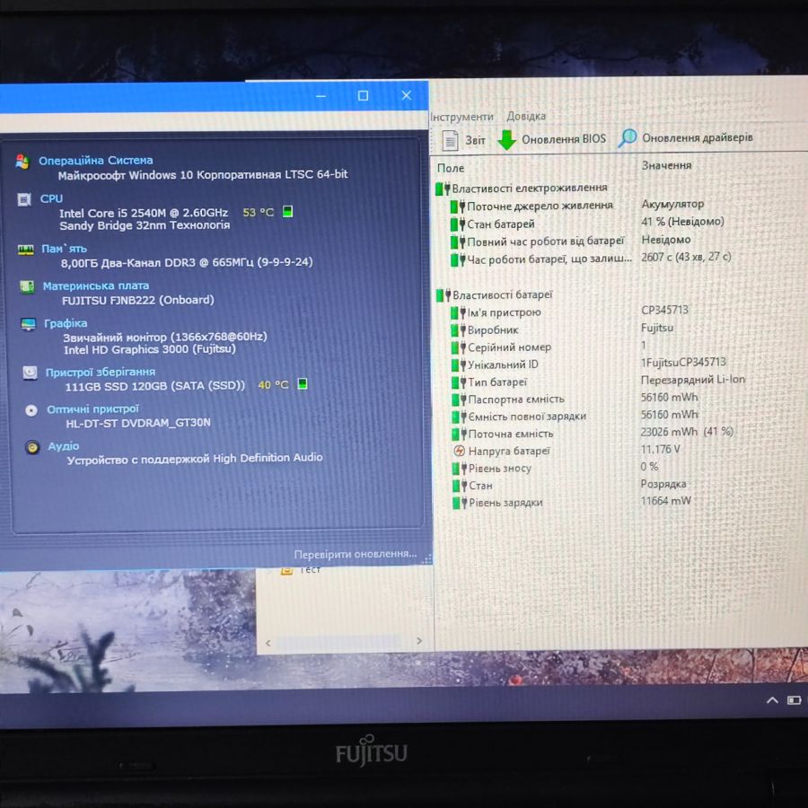This screenshot has height=808, width=808.
Task: Open the Інструменти menu
Action: (461, 117)
